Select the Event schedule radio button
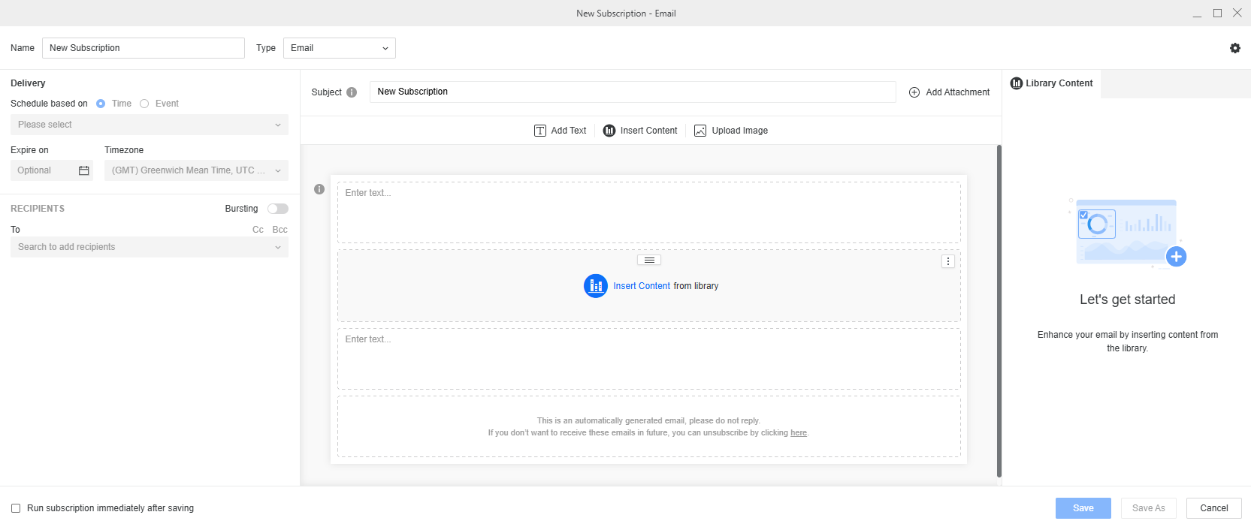Viewport: 1251px width, 527px height. [144, 104]
